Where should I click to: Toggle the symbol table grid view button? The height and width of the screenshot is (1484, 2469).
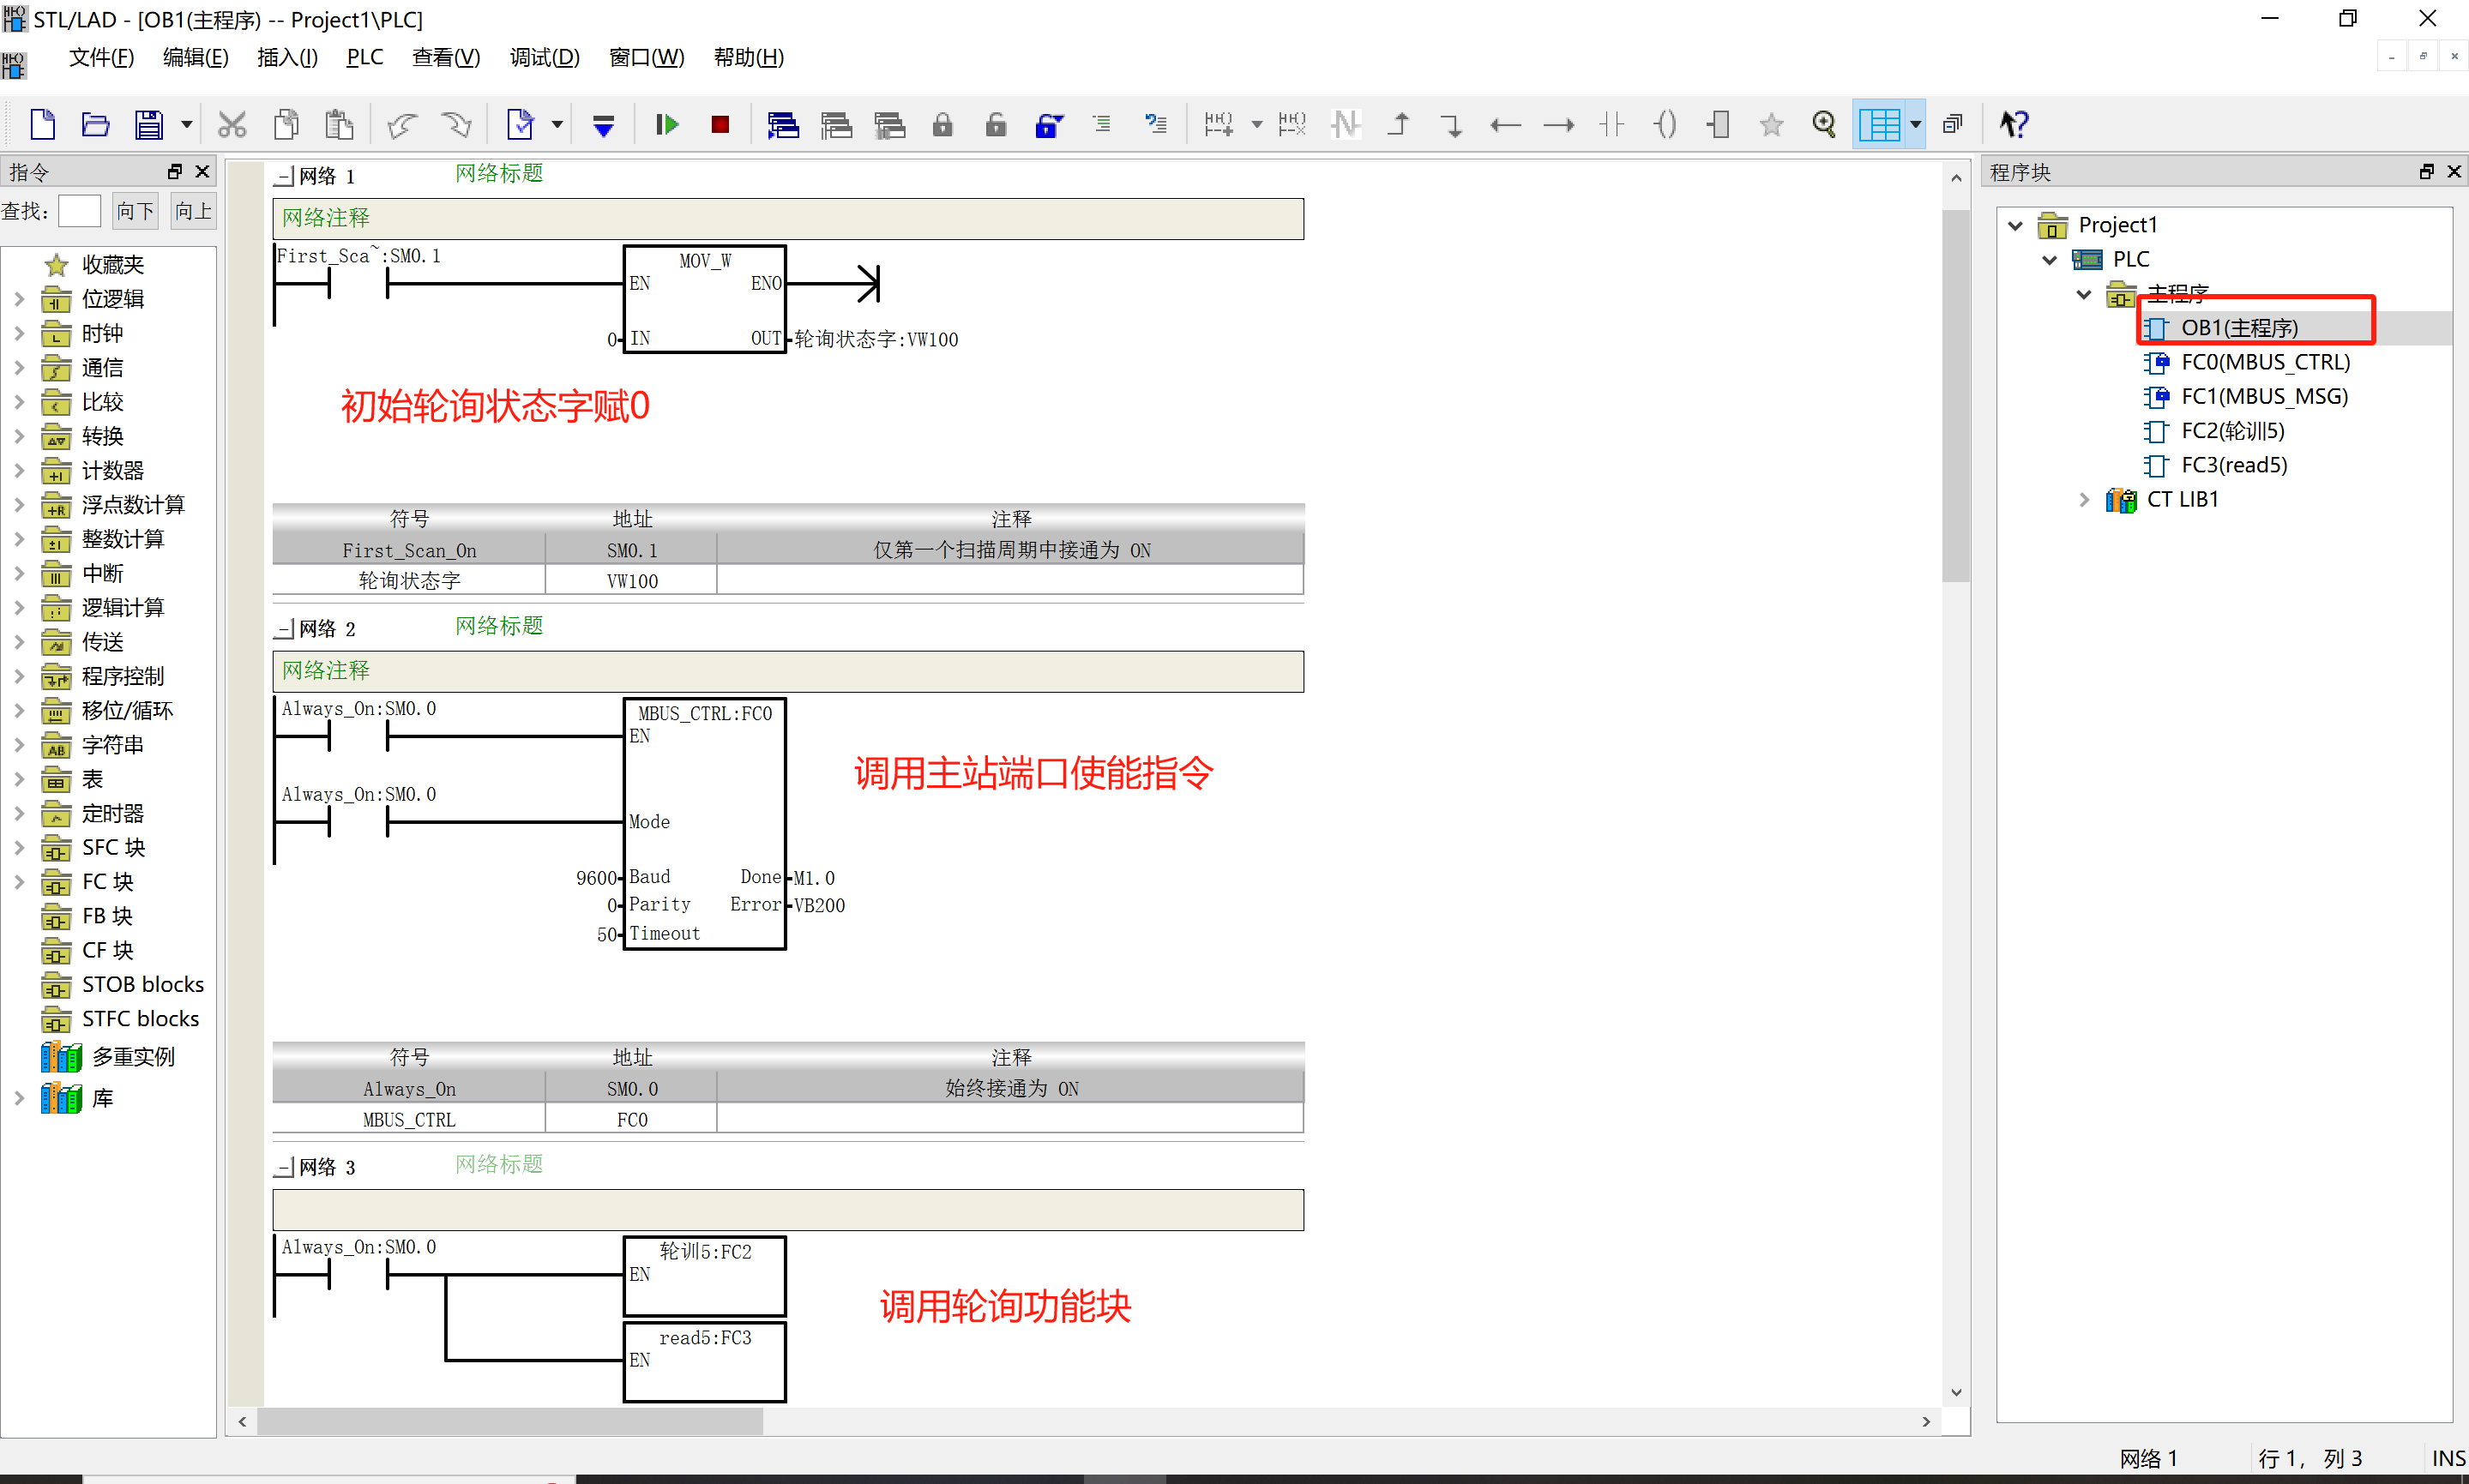pos(1879,125)
